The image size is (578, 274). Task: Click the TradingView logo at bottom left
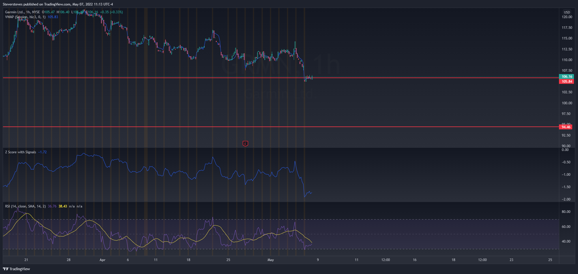tap(16, 269)
